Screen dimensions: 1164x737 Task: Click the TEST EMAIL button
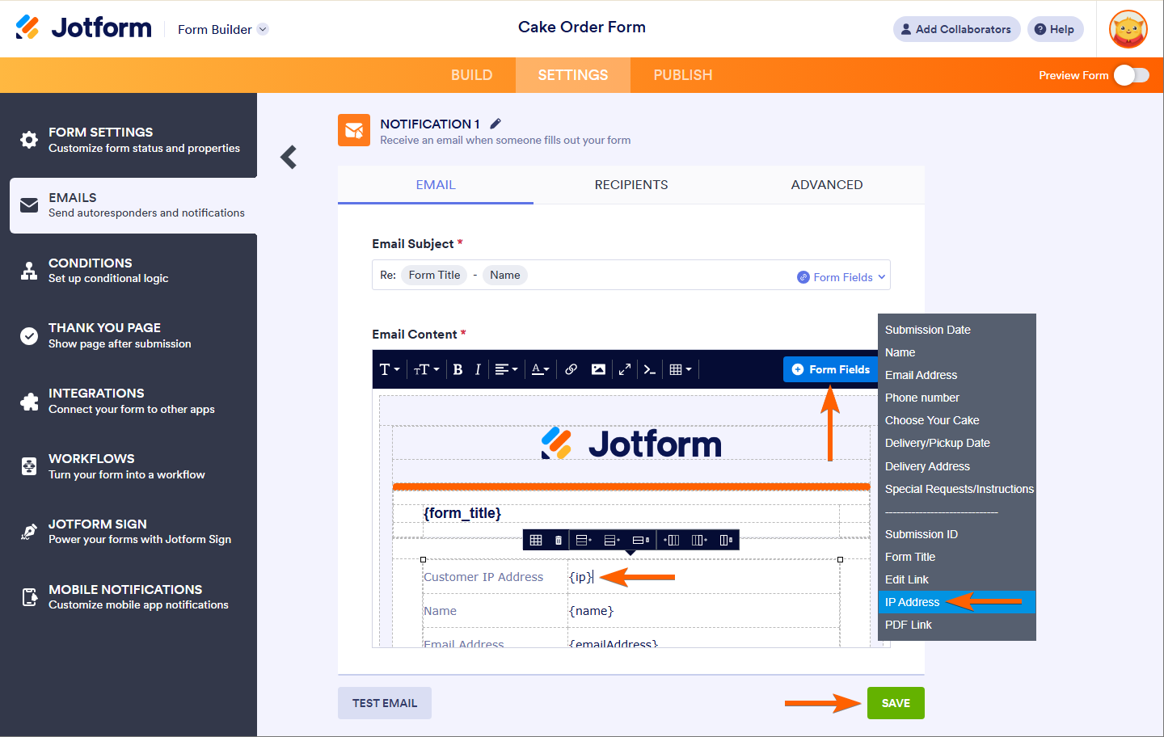385,703
